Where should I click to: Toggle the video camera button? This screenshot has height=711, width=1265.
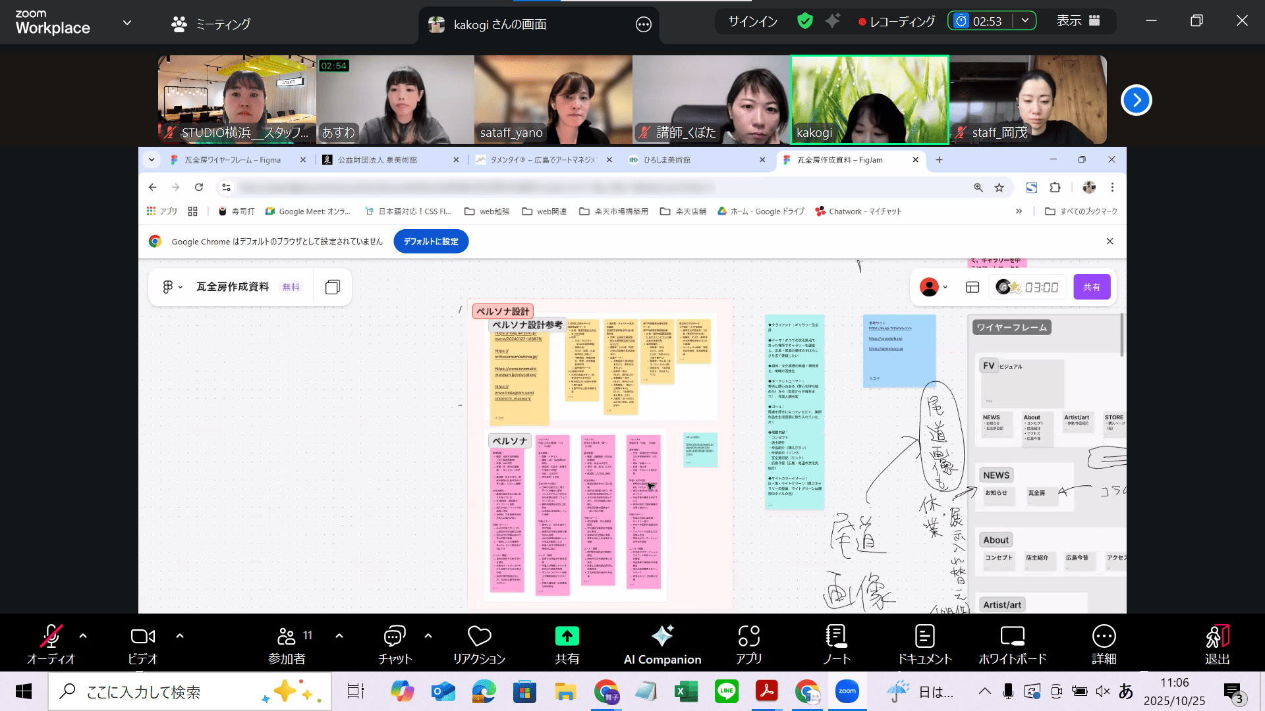pos(142,637)
